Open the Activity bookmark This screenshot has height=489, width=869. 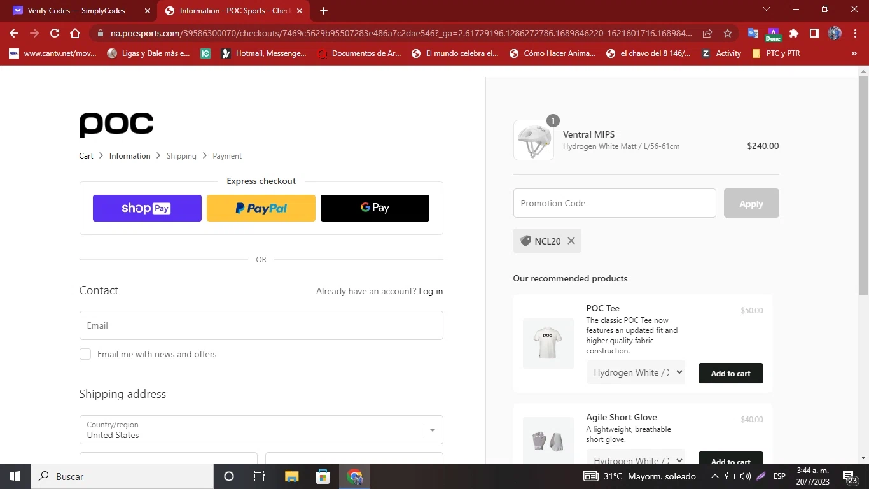(721, 53)
